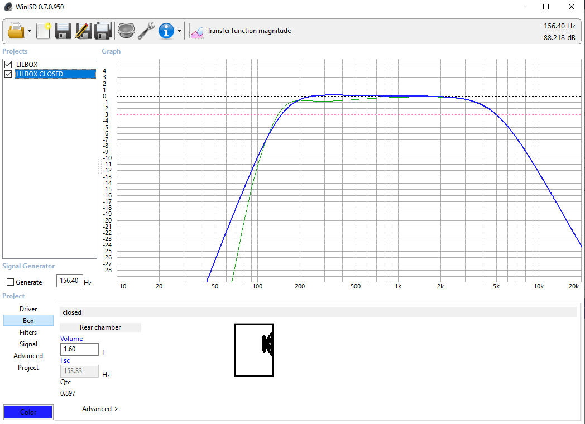
Task: Click the closed box diagram image
Action: click(x=254, y=350)
